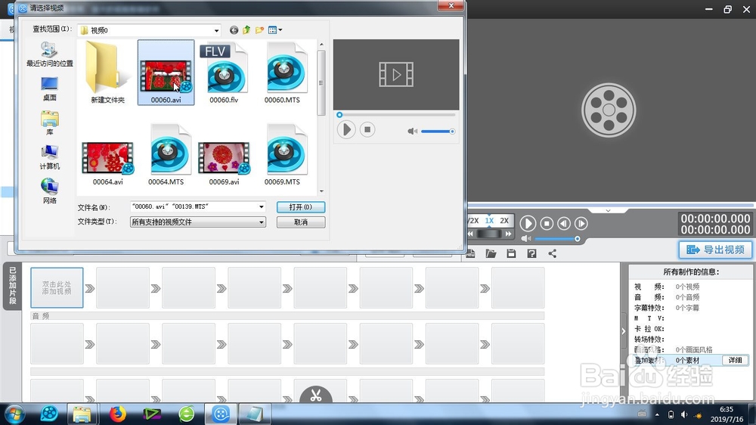Open File Explorer from the taskbar
The height and width of the screenshot is (425, 756).
coord(82,414)
